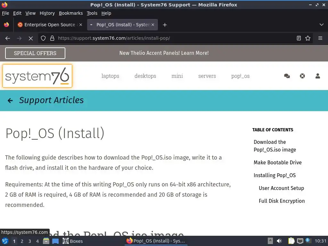Screen dimensions: 328x246
Task: Expand the list all tabs chevron
Action: 322,25
